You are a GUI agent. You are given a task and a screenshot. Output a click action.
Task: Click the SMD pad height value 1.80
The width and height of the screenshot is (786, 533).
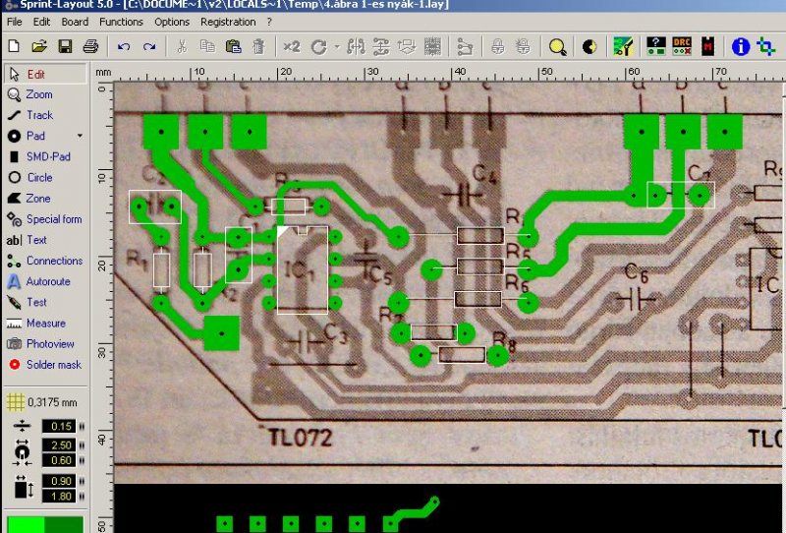[x=58, y=497]
